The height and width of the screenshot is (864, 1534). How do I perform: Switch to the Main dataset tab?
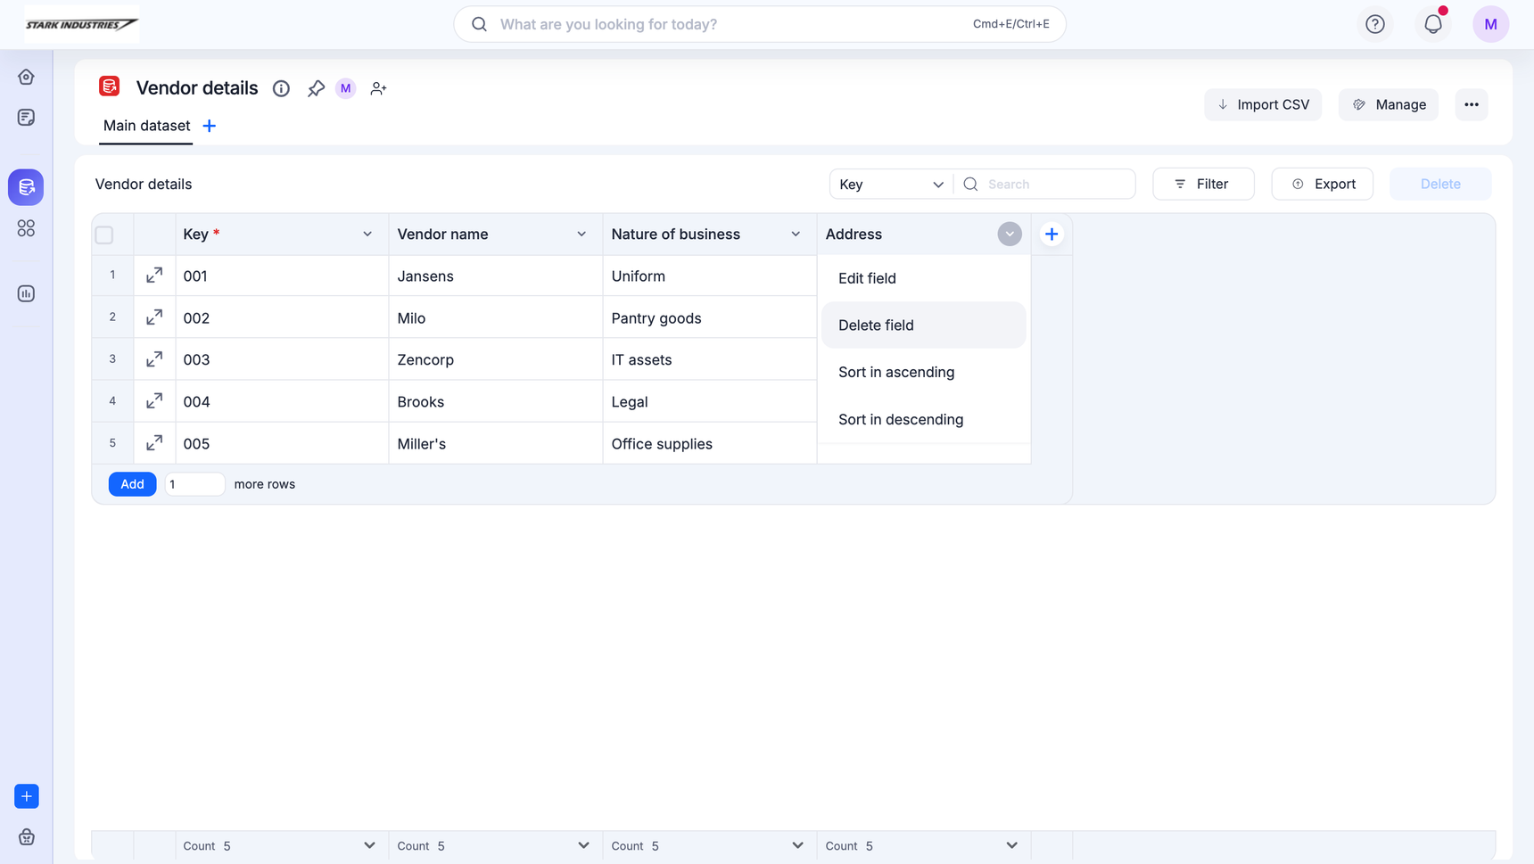146,126
